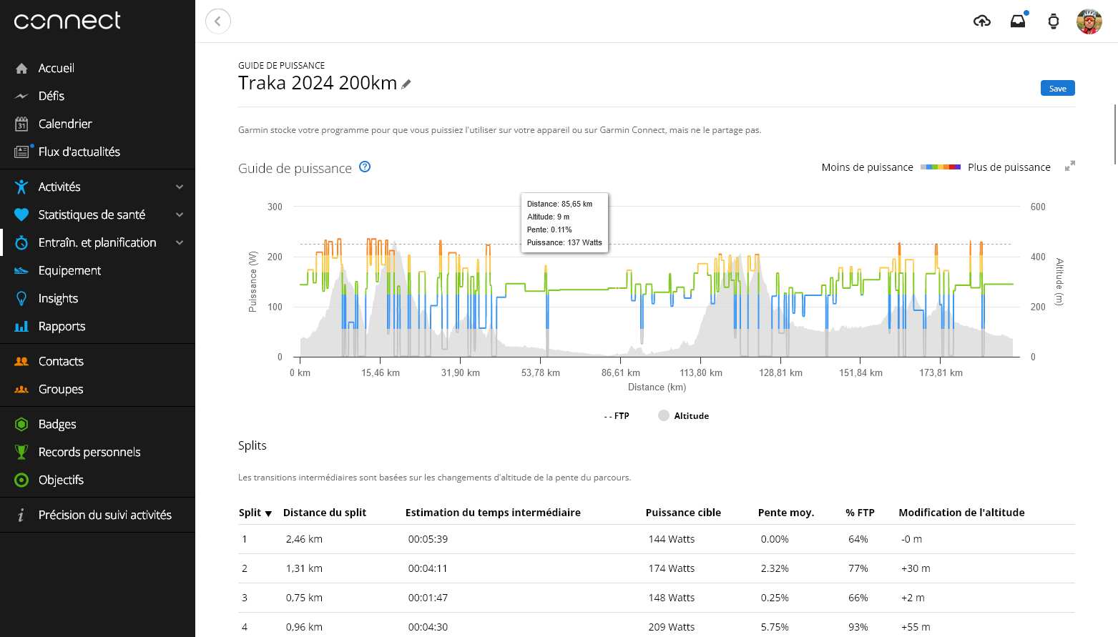Viewport: 1118px width, 637px height.
Task: Sort by the Split column arrow
Action: point(268,513)
